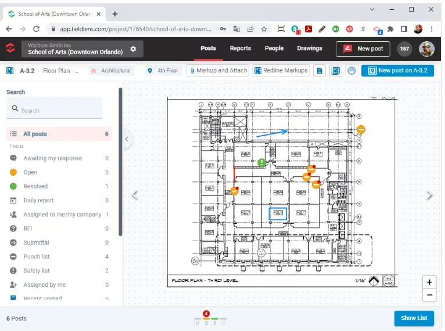445x331 pixels.
Task: Select the Punch list filter
Action: pyautogui.click(x=37, y=257)
